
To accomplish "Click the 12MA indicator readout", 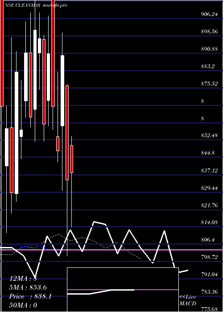I will (x=23, y=279).
